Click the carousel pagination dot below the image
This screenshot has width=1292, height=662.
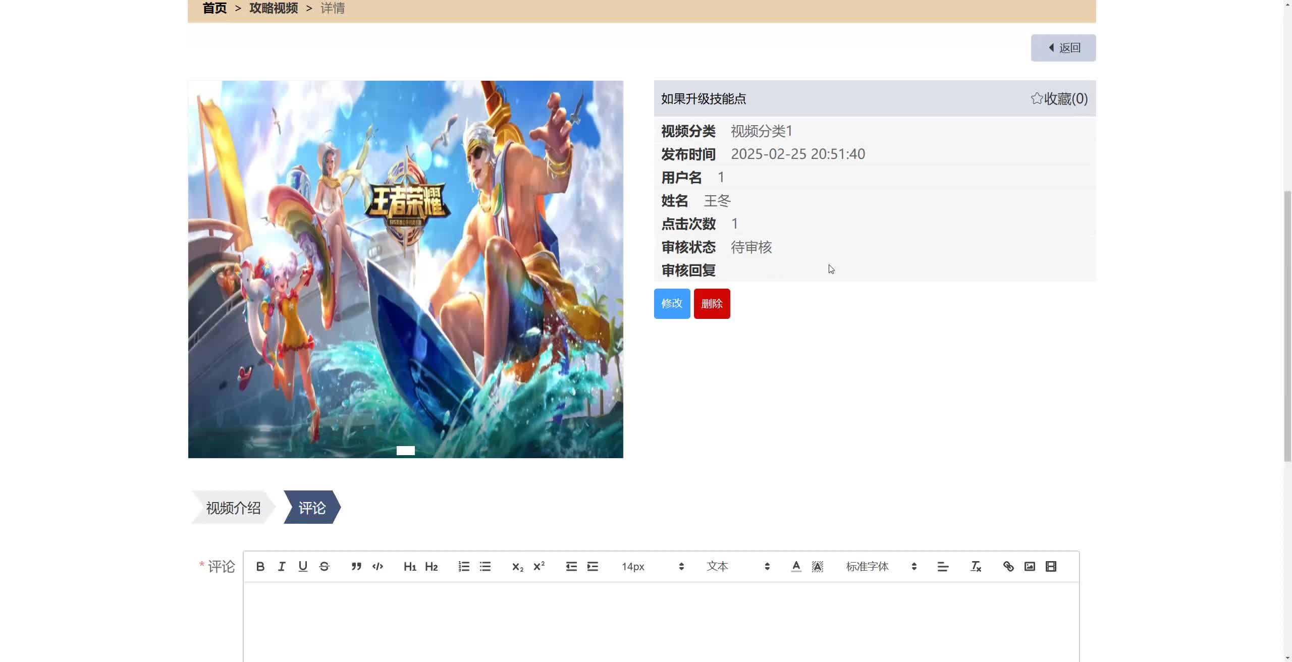pyautogui.click(x=405, y=450)
